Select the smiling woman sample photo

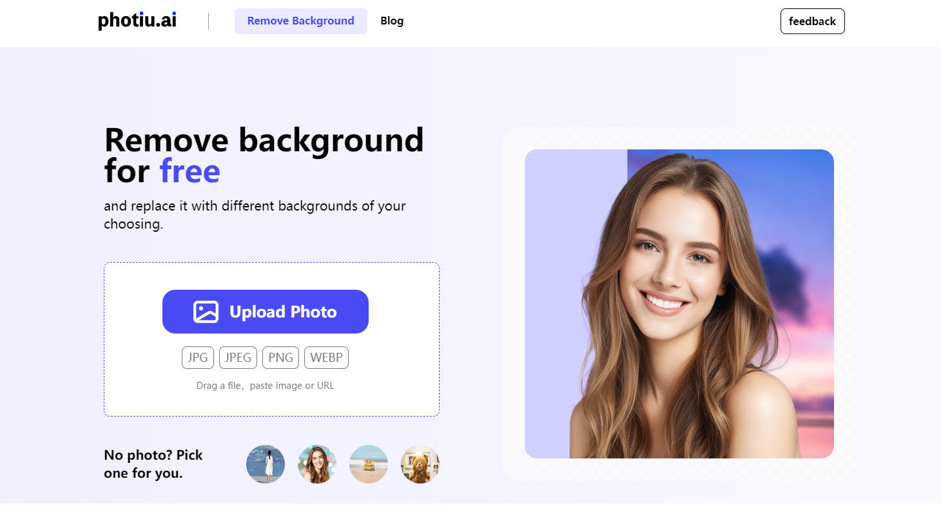click(x=316, y=464)
